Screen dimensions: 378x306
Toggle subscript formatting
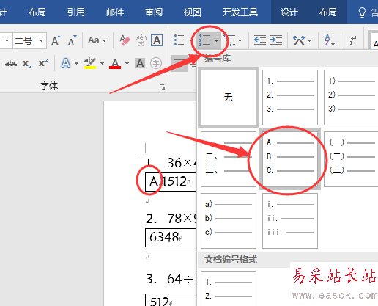[x=27, y=64]
